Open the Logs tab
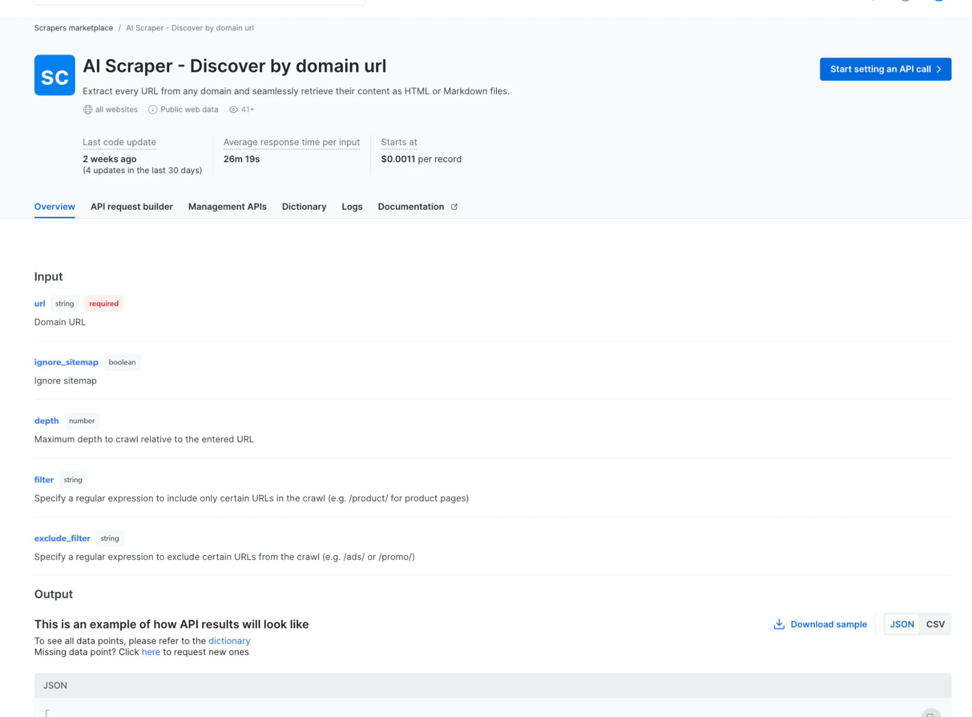Viewport: 972px width, 717px height. pyautogui.click(x=352, y=207)
